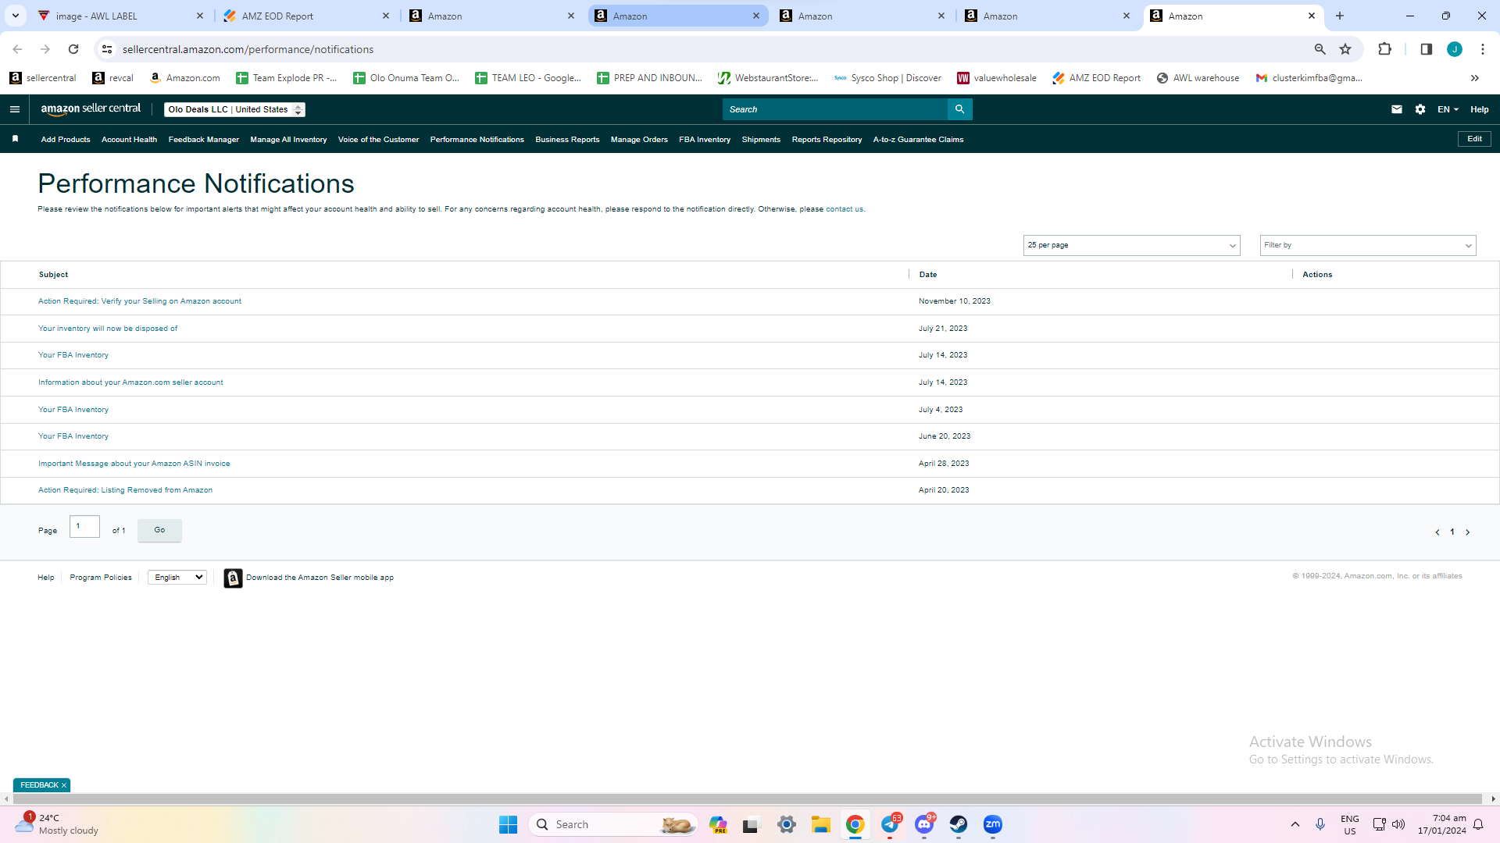Open the Program Policies footer link
The image size is (1500, 843).
click(x=101, y=578)
